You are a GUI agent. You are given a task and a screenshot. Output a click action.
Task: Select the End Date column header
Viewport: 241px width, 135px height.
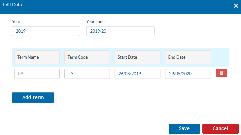pyautogui.click(x=188, y=57)
